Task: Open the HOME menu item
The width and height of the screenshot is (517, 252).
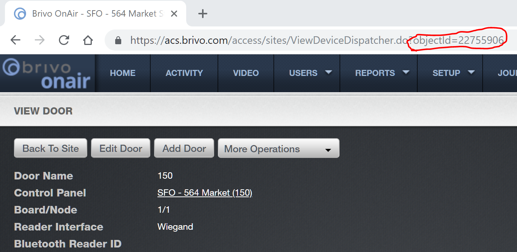Action: coord(123,73)
